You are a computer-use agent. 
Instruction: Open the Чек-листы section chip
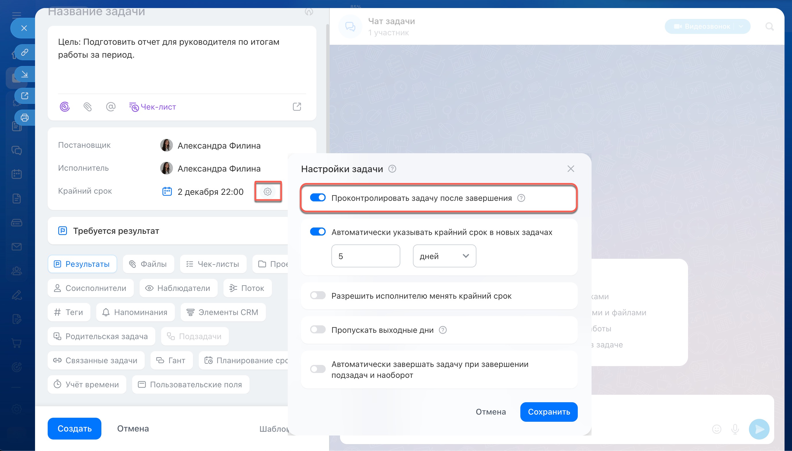[x=213, y=264]
